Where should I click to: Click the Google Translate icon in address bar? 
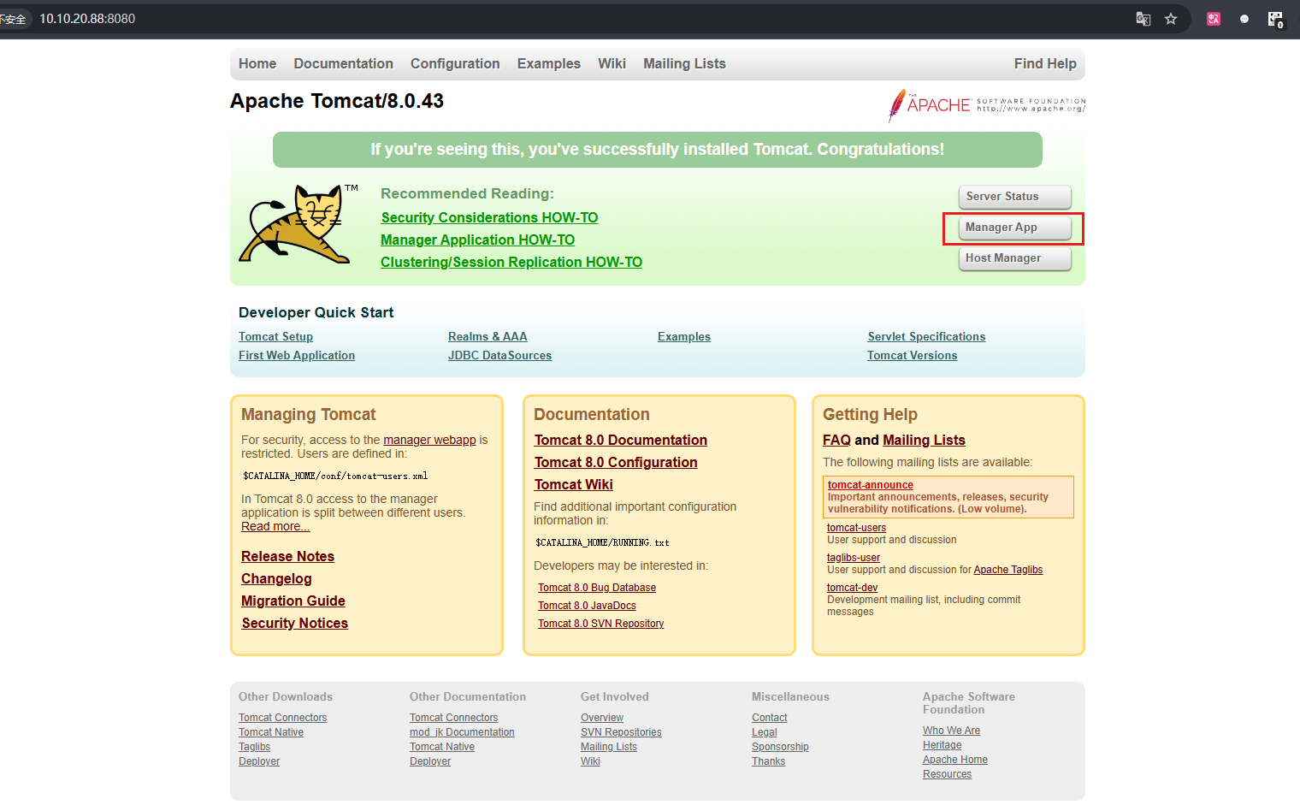click(x=1143, y=19)
